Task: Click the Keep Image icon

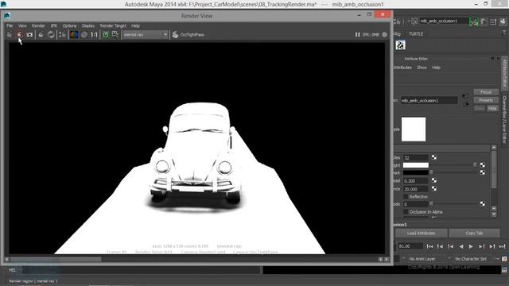Action: point(106,34)
